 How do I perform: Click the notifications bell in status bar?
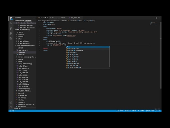pyautogui.click(x=159, y=111)
